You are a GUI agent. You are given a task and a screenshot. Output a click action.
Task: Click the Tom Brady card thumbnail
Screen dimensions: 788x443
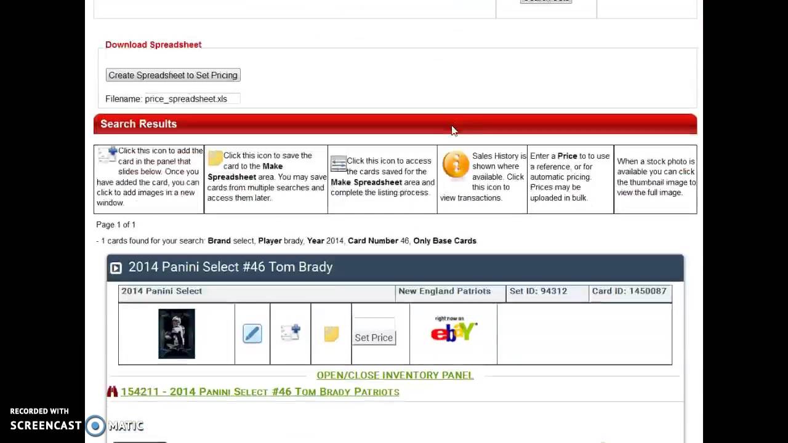click(177, 333)
